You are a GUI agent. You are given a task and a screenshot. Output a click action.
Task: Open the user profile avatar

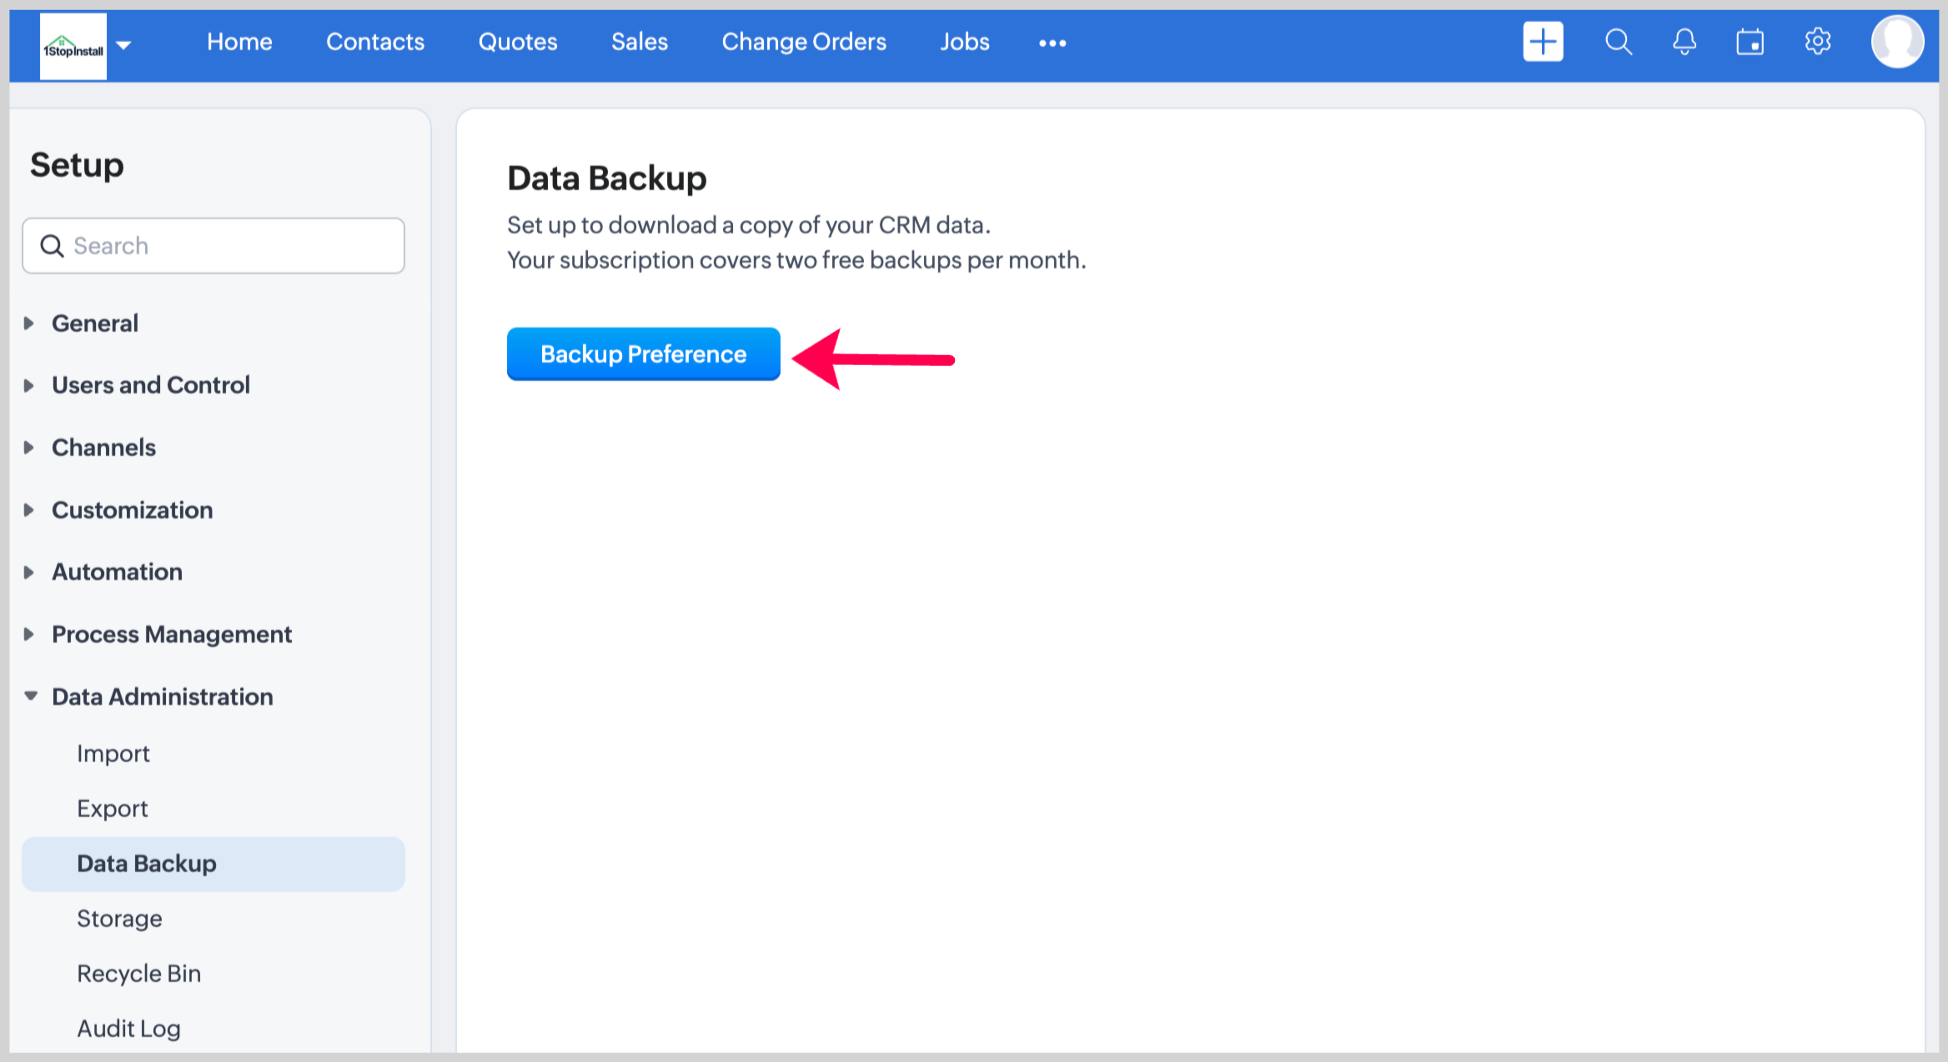tap(1896, 42)
